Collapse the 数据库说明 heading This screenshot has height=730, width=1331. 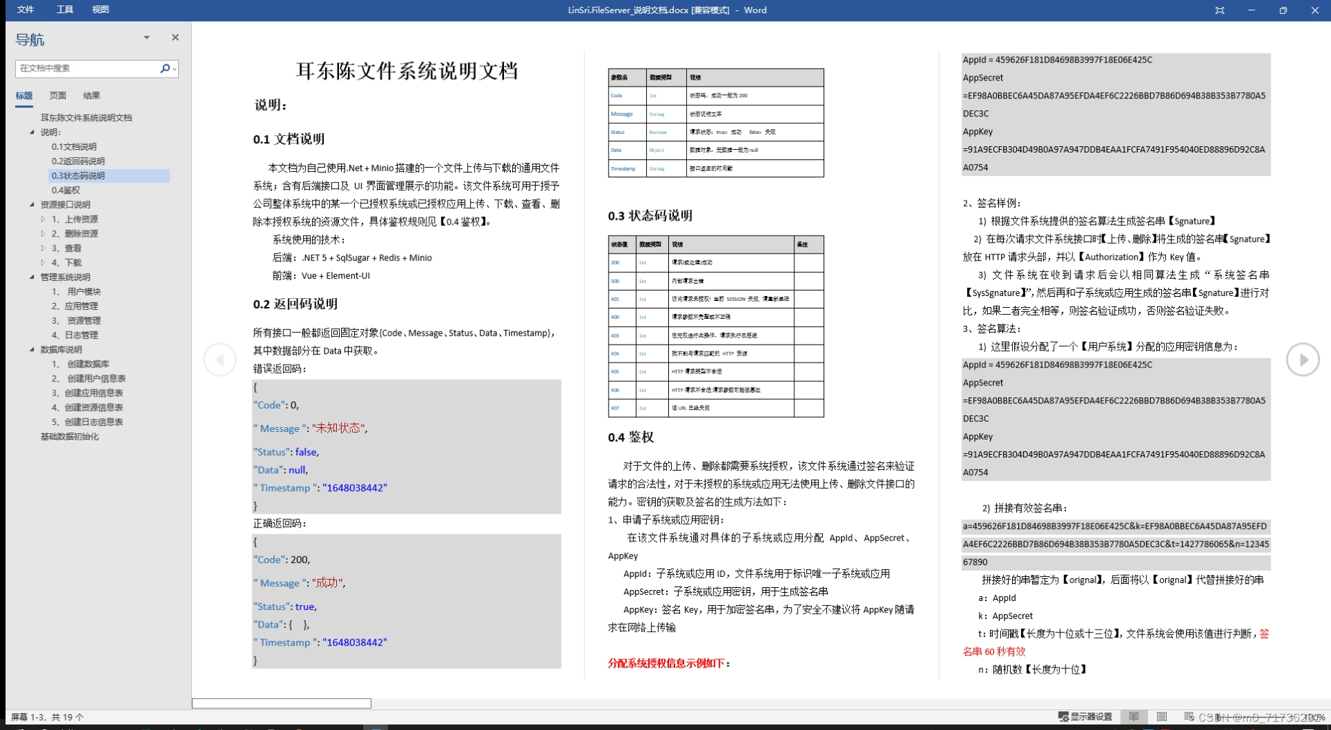[32, 349]
